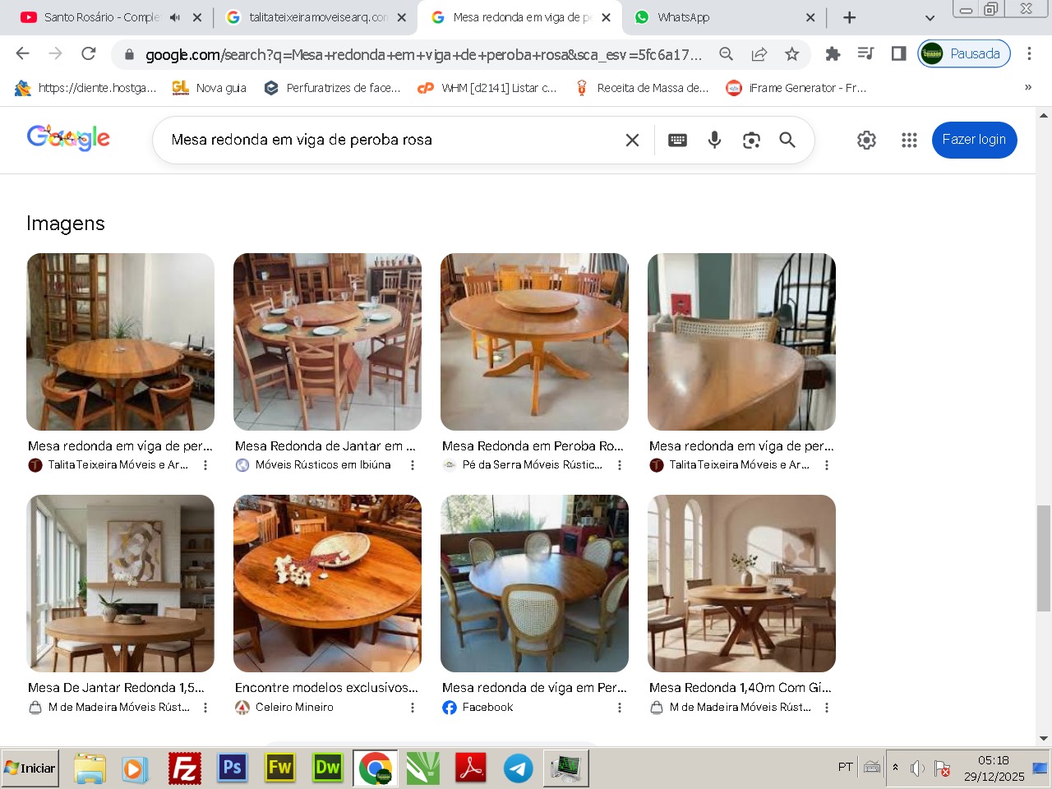Open Google Lens image search
The image size is (1052, 789).
click(751, 140)
